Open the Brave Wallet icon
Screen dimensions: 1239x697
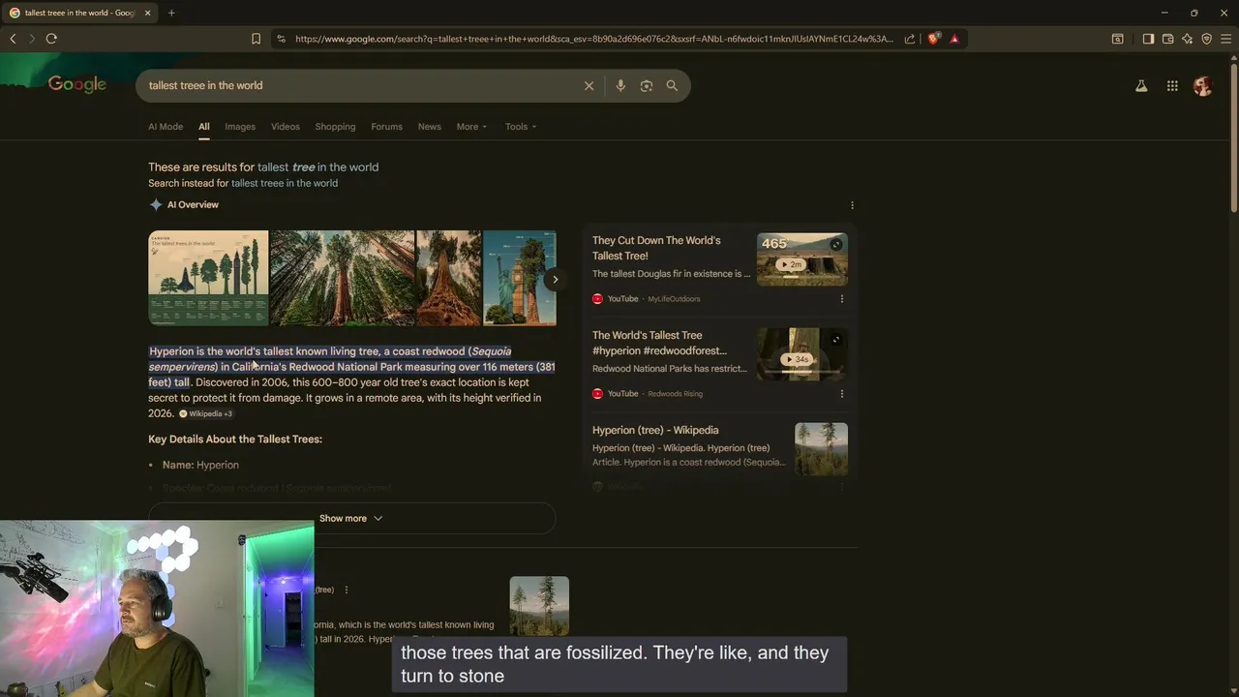[1168, 39]
